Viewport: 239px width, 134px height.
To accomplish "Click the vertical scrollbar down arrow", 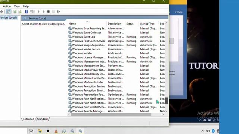I will click(167, 111).
